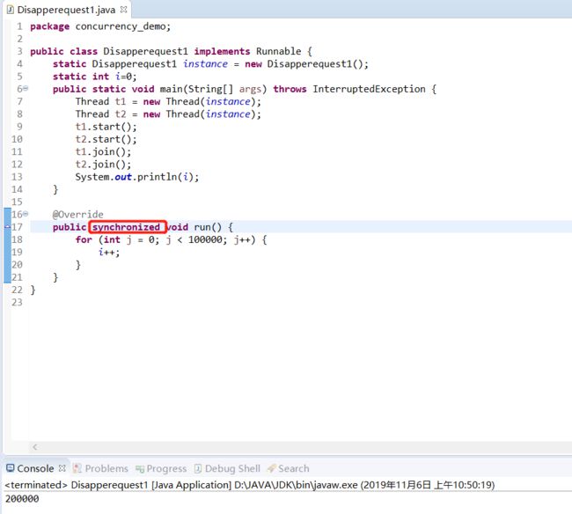Click the override indicator arrow beside line 17

[7, 227]
